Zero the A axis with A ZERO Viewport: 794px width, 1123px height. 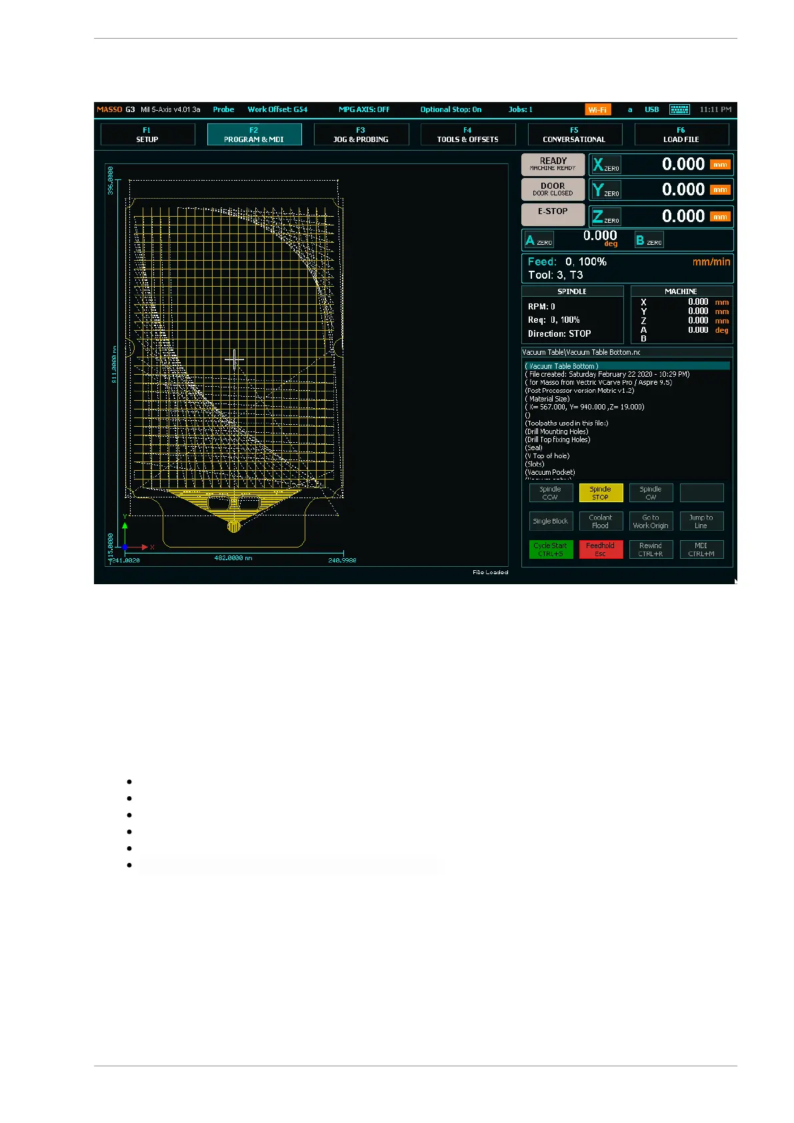coord(539,240)
